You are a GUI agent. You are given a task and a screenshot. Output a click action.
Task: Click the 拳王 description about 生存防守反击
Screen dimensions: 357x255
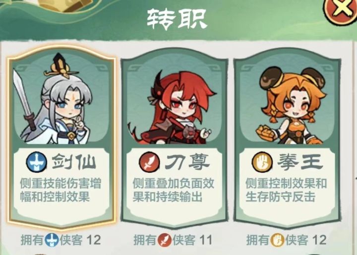286,190
